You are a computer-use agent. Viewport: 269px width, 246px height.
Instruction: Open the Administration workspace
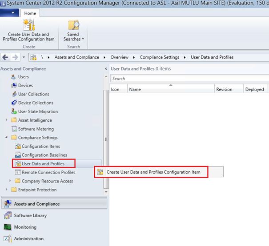coord(54,239)
